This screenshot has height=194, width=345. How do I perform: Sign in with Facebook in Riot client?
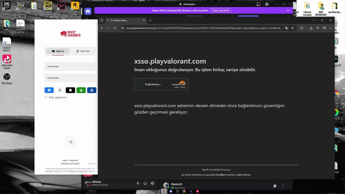49,90
